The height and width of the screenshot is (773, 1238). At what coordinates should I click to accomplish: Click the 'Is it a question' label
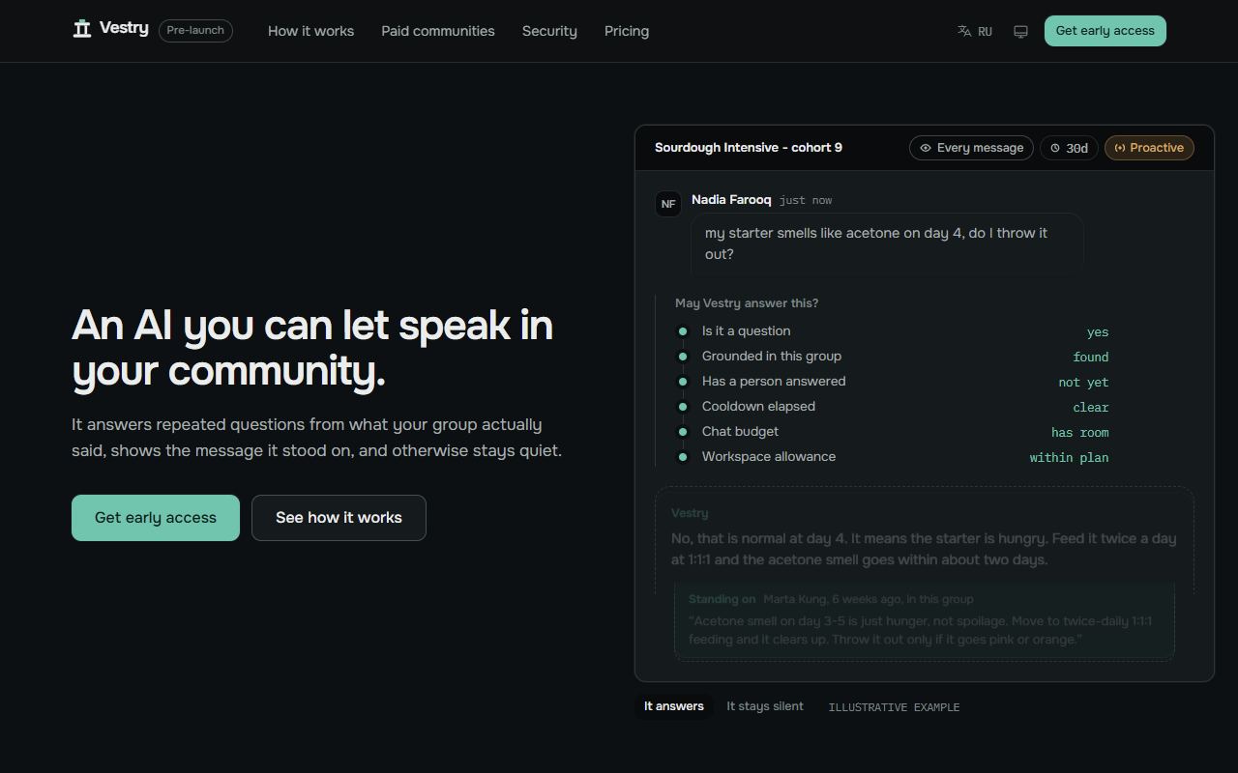[747, 331]
